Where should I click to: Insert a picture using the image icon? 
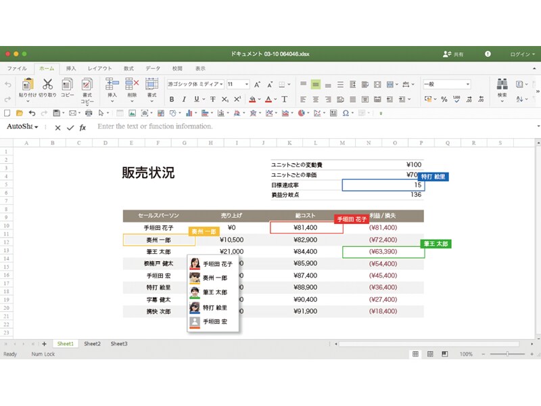132,113
